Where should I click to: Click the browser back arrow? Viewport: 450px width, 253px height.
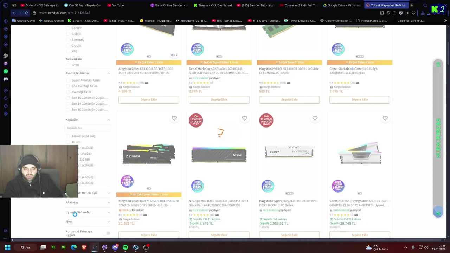pos(14,13)
